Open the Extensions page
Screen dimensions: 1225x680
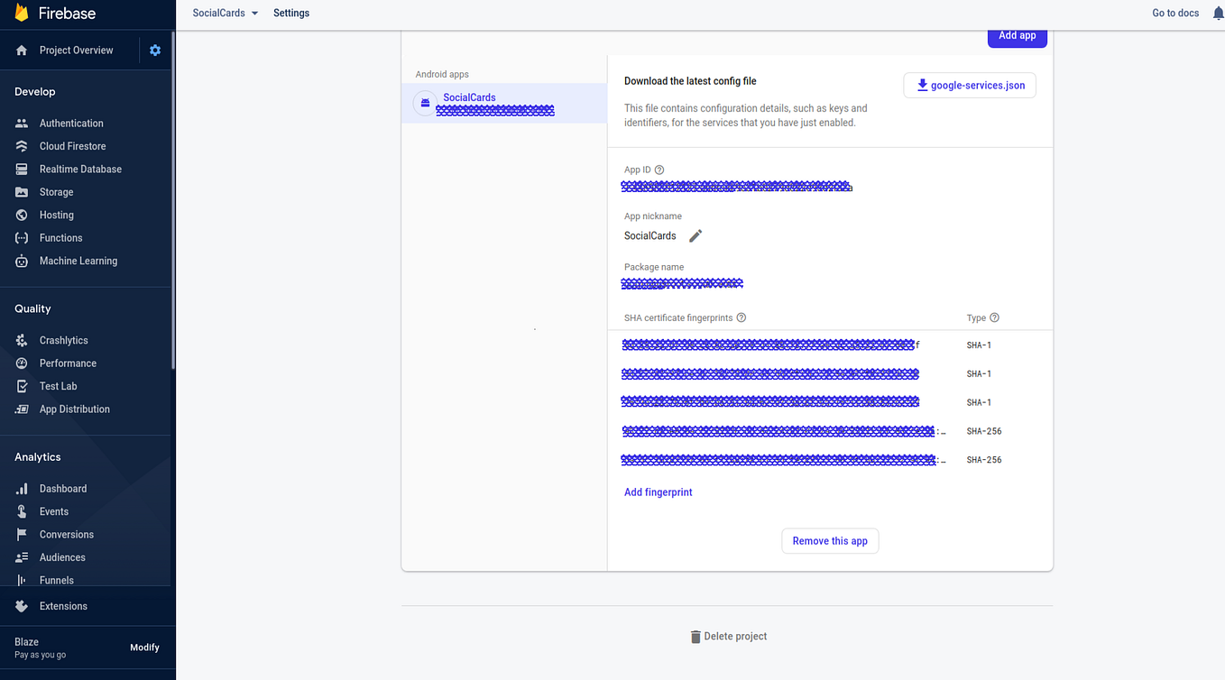click(x=63, y=606)
